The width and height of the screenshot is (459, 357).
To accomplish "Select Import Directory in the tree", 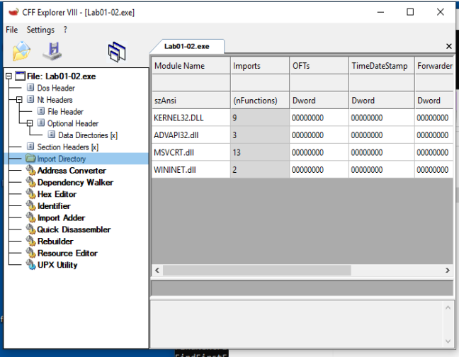I will [x=62, y=159].
